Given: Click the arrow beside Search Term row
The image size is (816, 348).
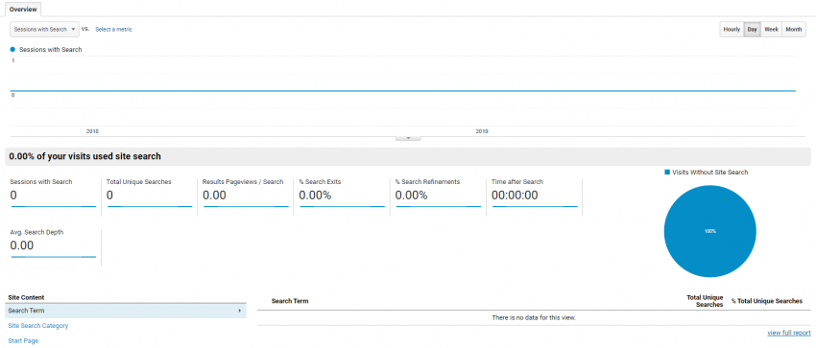Looking at the screenshot, I should pyautogui.click(x=240, y=311).
